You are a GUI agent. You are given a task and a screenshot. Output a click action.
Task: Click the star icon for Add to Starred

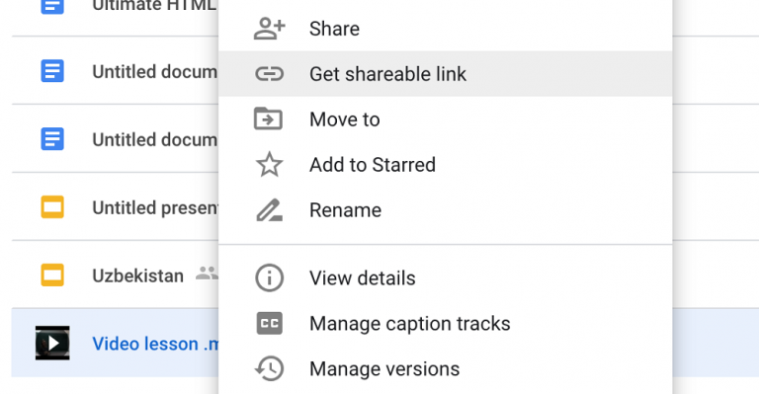click(269, 164)
